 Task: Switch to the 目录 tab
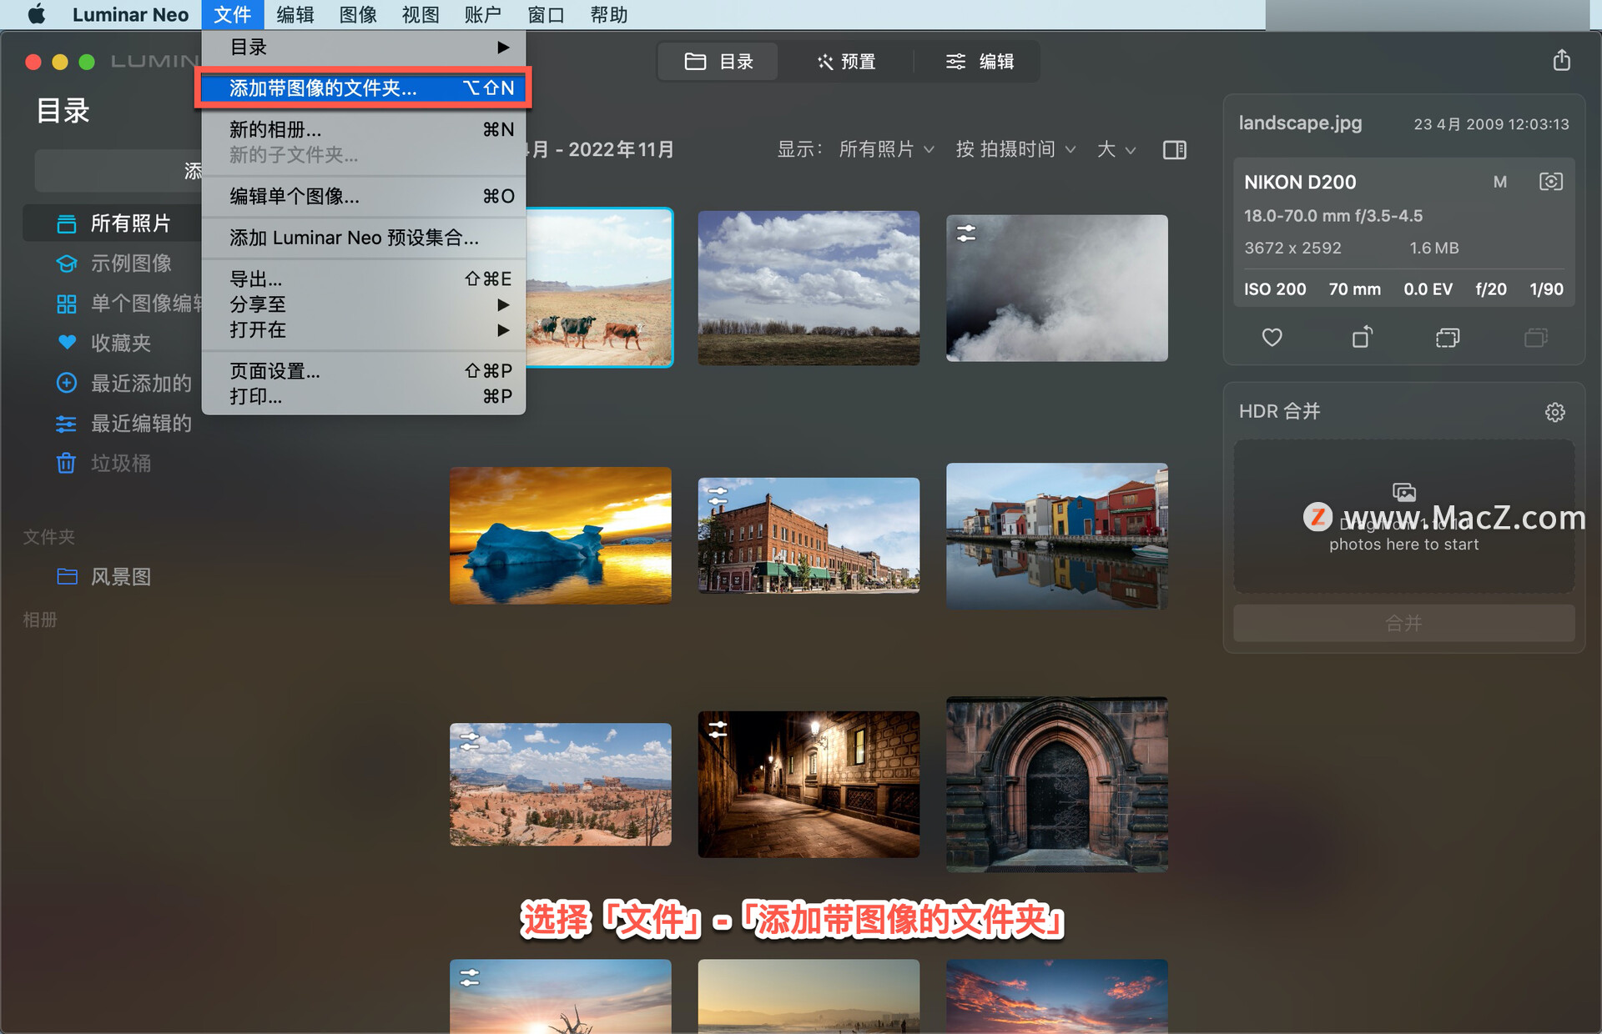[718, 61]
